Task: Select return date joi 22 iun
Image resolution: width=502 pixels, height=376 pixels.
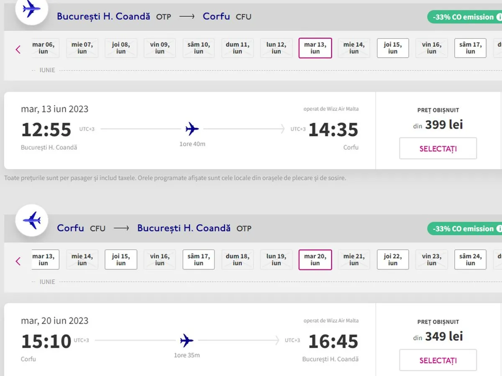Action: click(x=393, y=259)
